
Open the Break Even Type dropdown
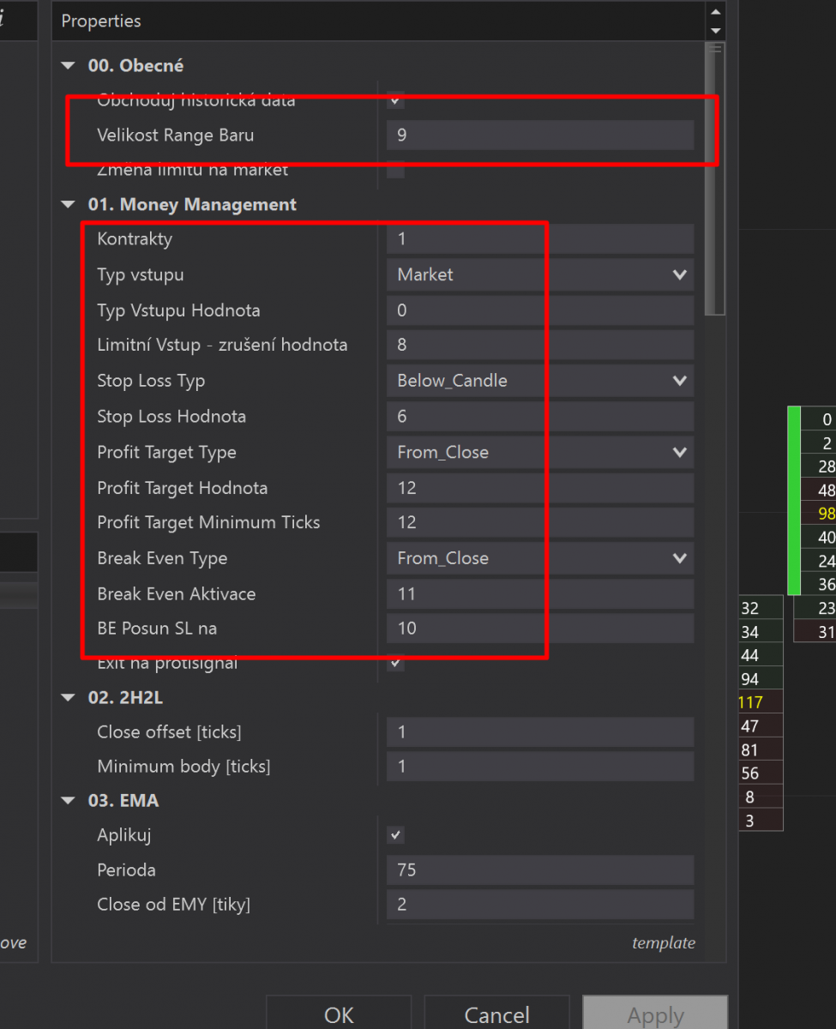pos(539,558)
